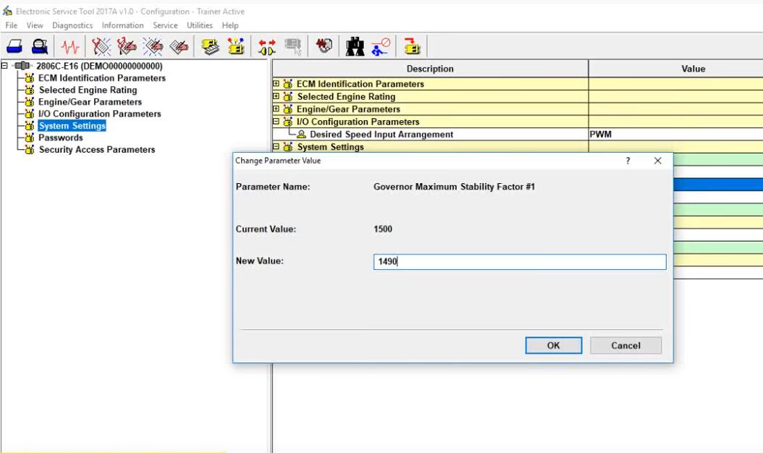Collapse System Settings row in the table
Image resolution: width=763 pixels, height=453 pixels.
click(276, 146)
